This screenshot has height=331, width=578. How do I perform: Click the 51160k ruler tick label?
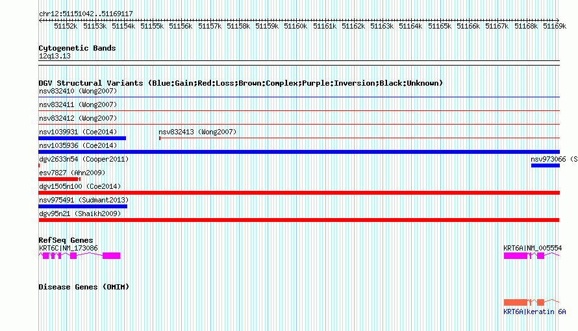pos(295,26)
